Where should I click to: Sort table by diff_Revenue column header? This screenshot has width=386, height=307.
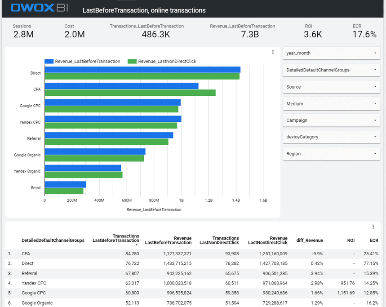[310, 240]
